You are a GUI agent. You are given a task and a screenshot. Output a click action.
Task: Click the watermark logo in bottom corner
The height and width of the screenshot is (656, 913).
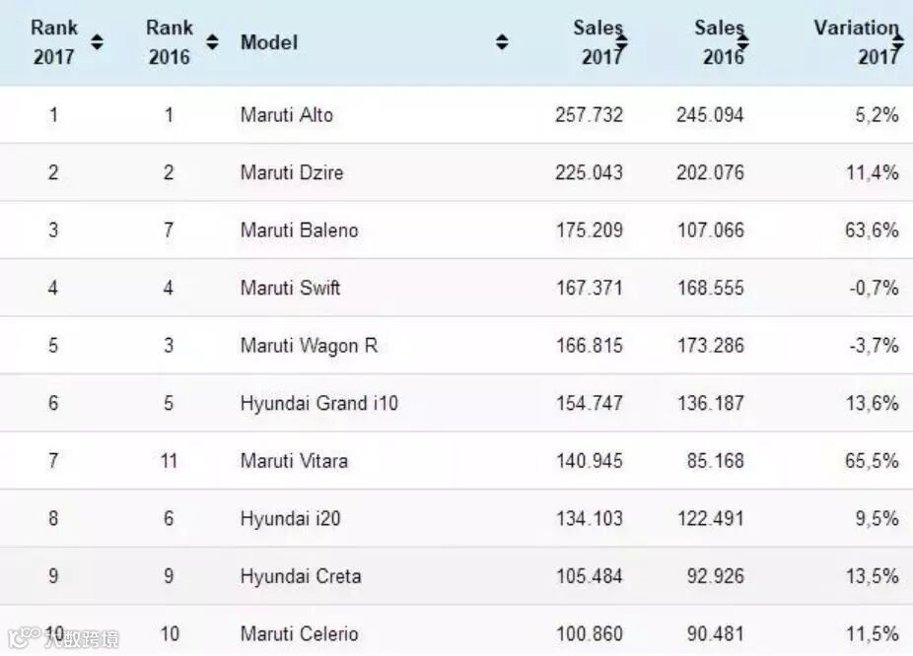pyautogui.click(x=59, y=638)
